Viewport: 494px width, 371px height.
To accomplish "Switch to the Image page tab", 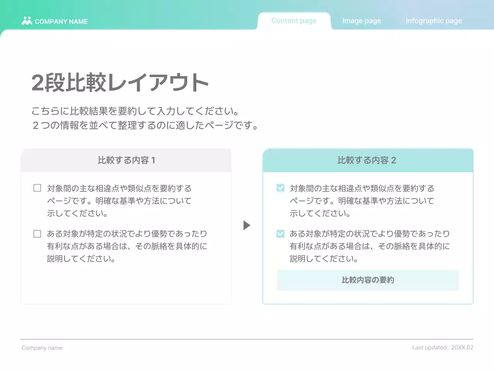I will (361, 20).
